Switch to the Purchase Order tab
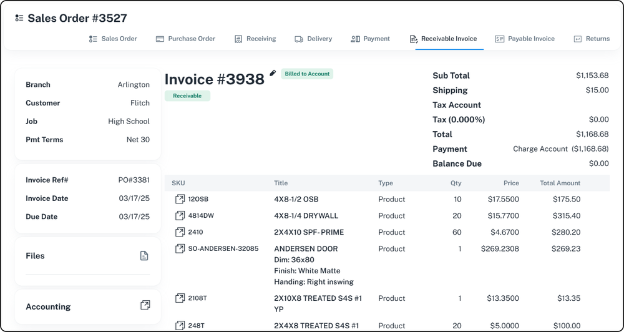 pos(185,39)
